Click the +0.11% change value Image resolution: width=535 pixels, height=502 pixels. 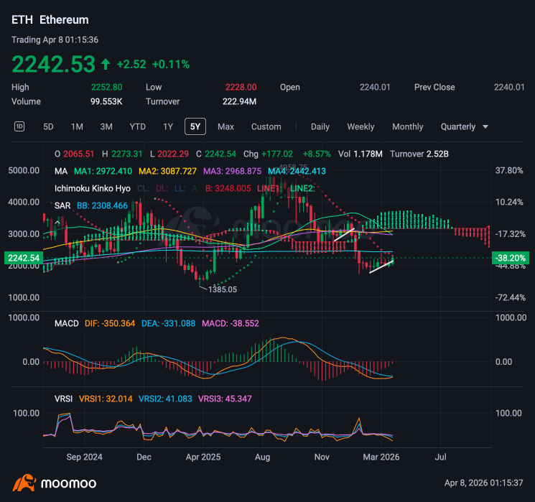(171, 64)
